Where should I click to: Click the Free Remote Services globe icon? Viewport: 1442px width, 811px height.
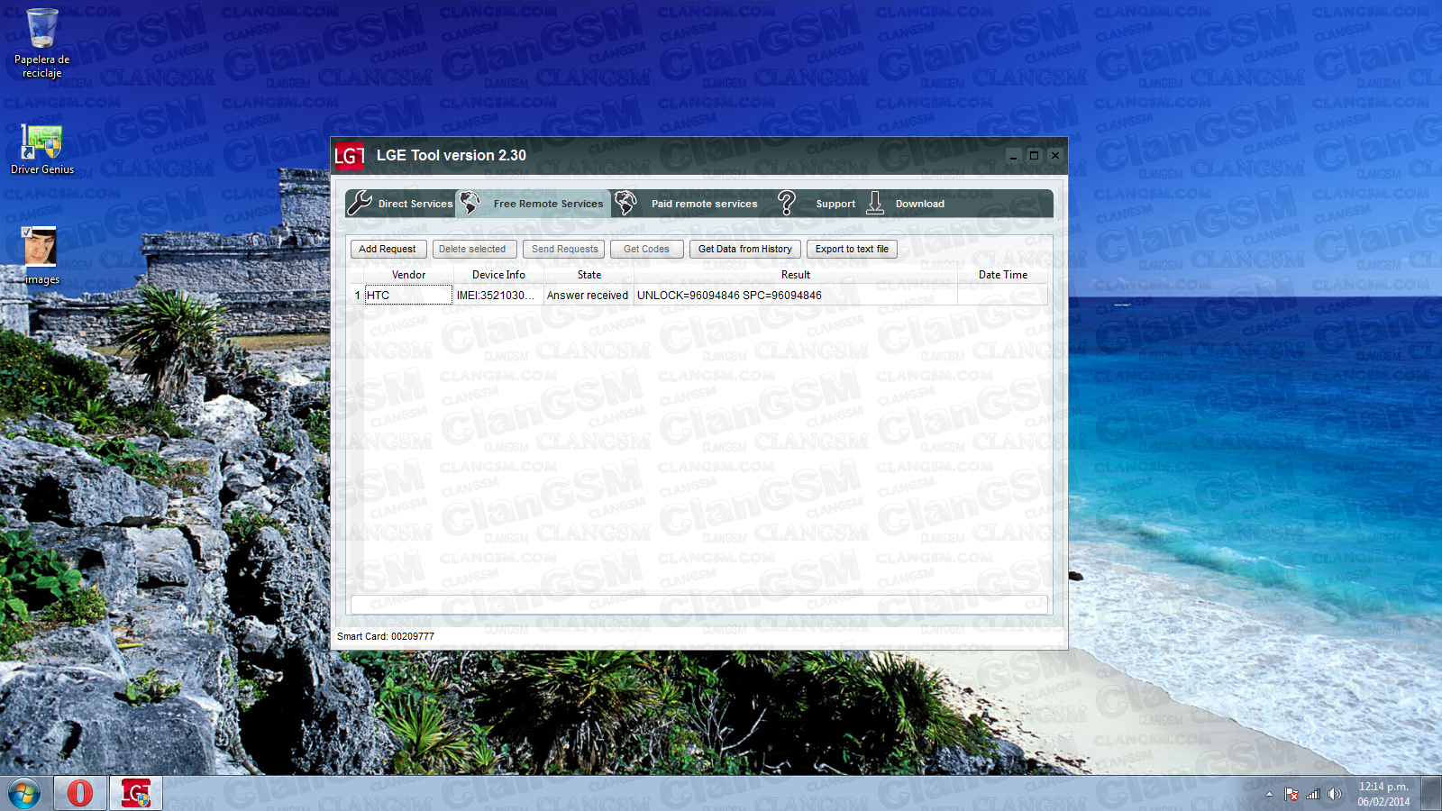470,203
